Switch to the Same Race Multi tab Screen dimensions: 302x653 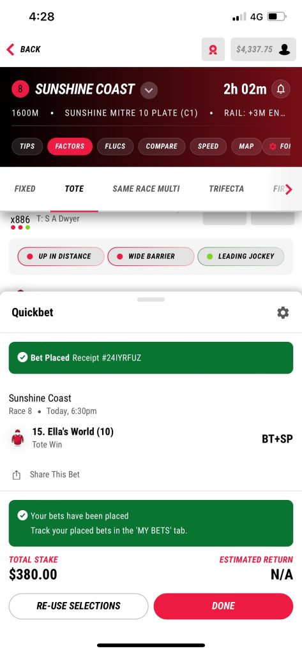click(146, 189)
